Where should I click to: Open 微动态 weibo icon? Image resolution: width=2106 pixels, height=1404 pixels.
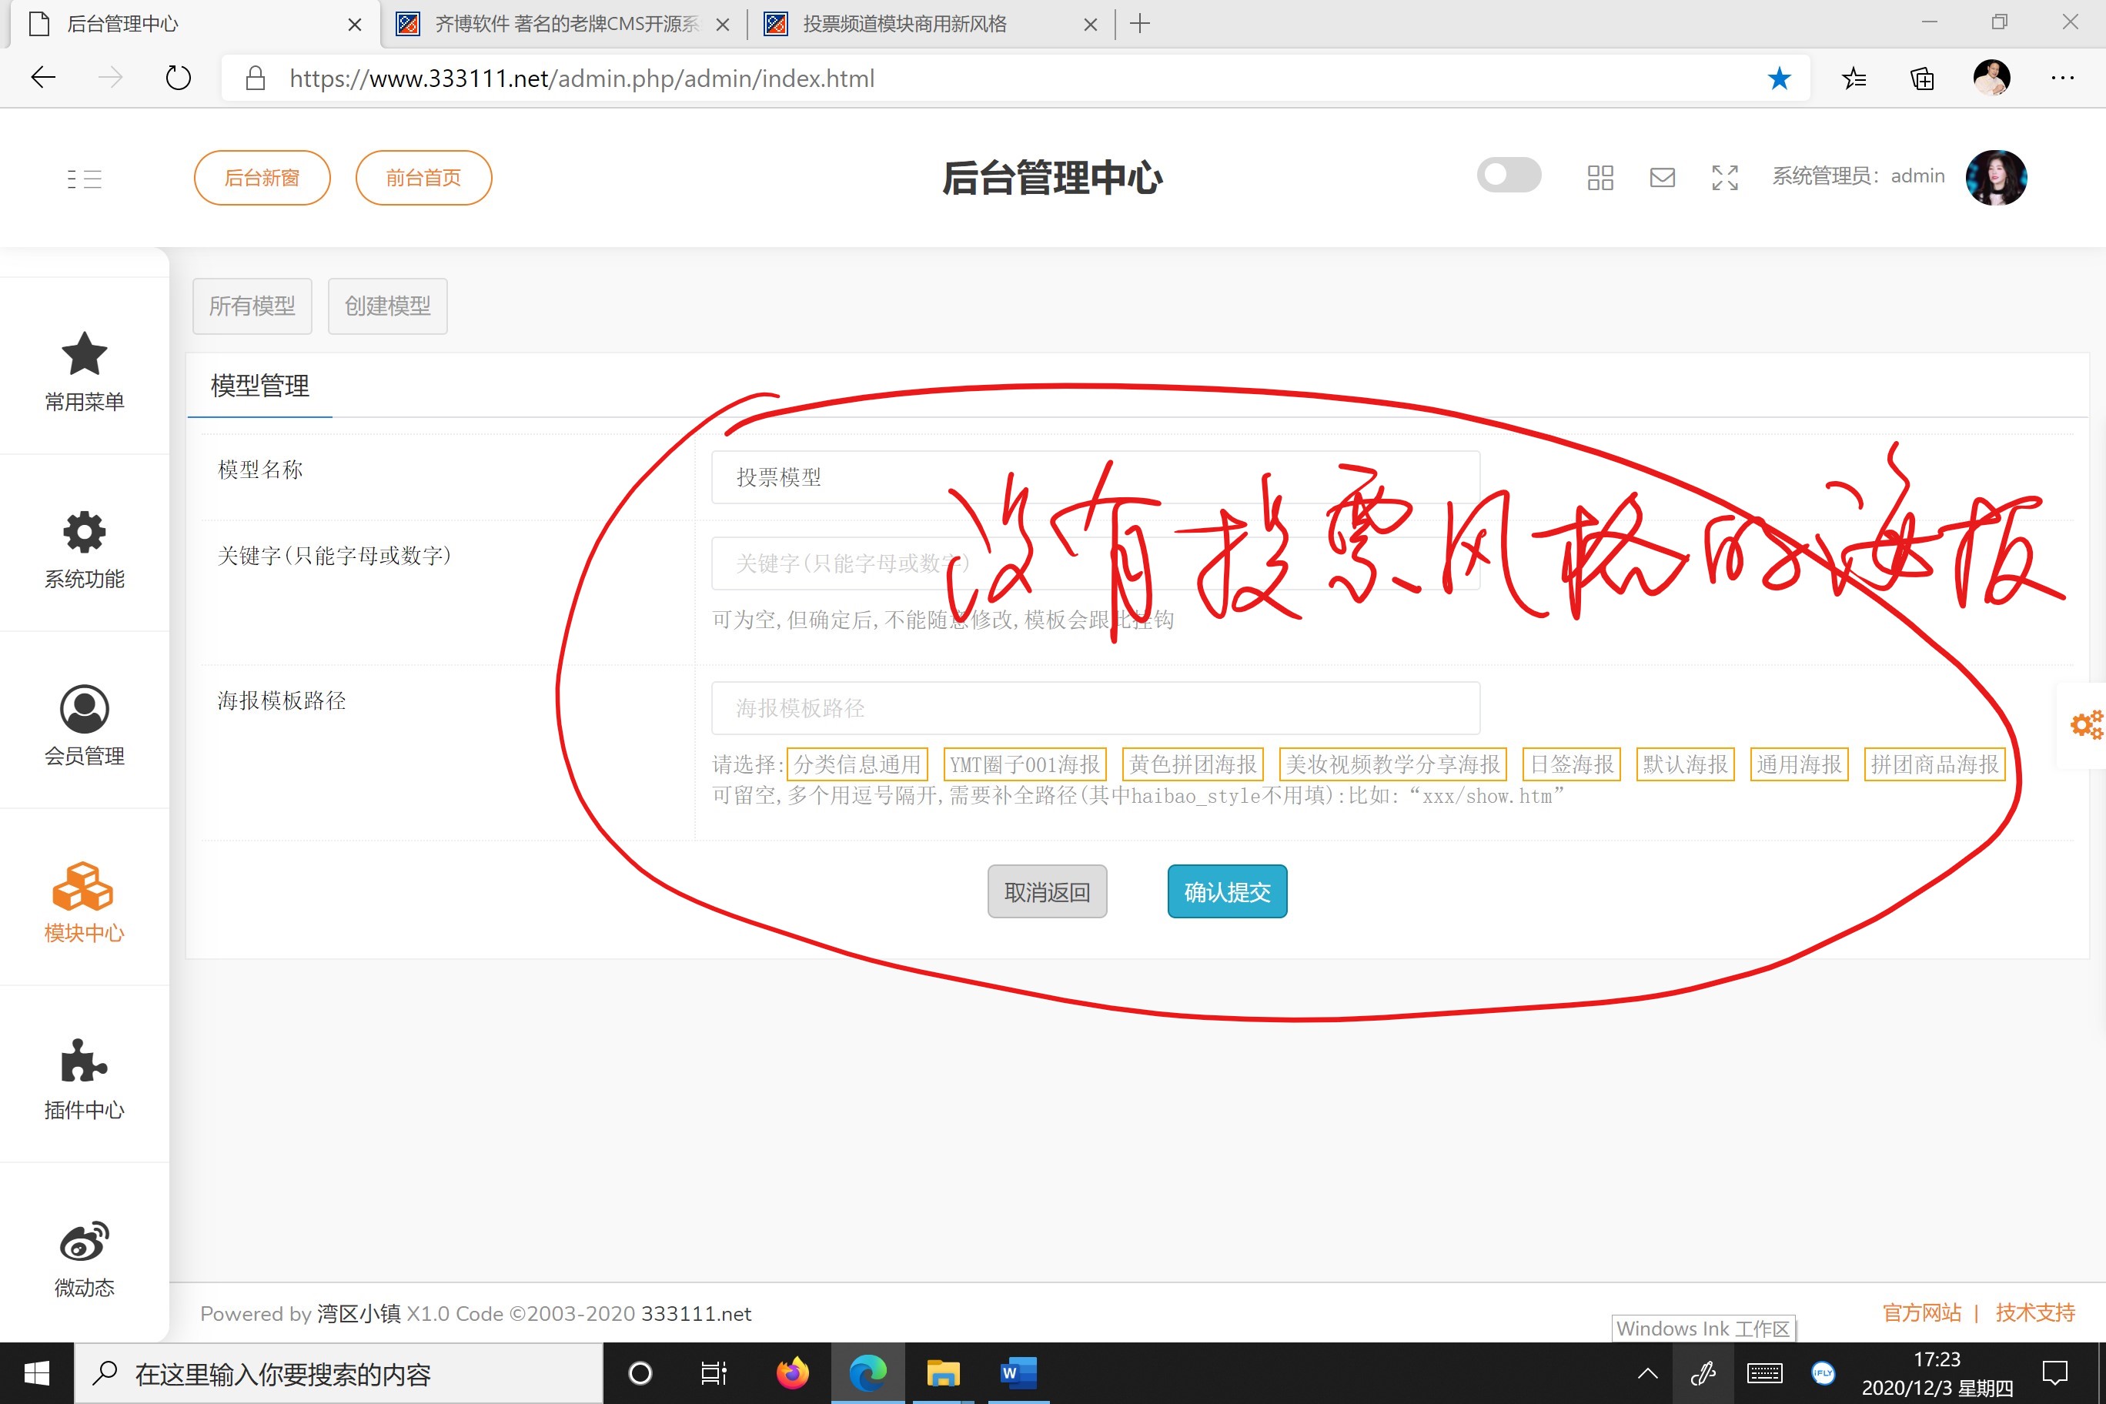[x=84, y=1241]
